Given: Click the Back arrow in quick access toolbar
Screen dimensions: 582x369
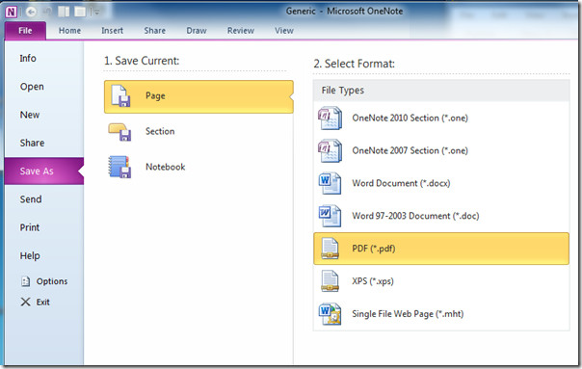Looking at the screenshot, I should 32,13.
